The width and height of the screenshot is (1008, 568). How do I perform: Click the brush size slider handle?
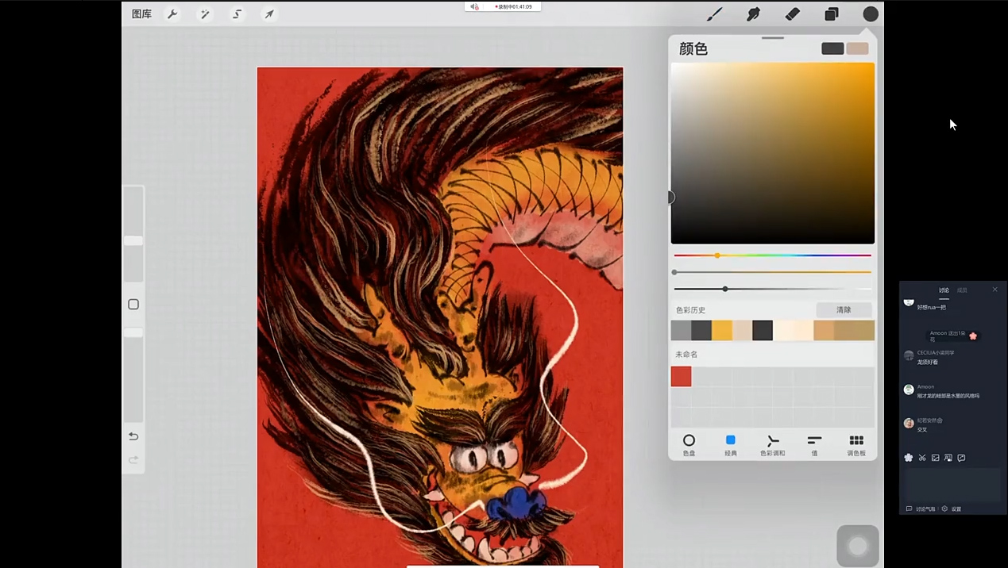click(x=133, y=240)
